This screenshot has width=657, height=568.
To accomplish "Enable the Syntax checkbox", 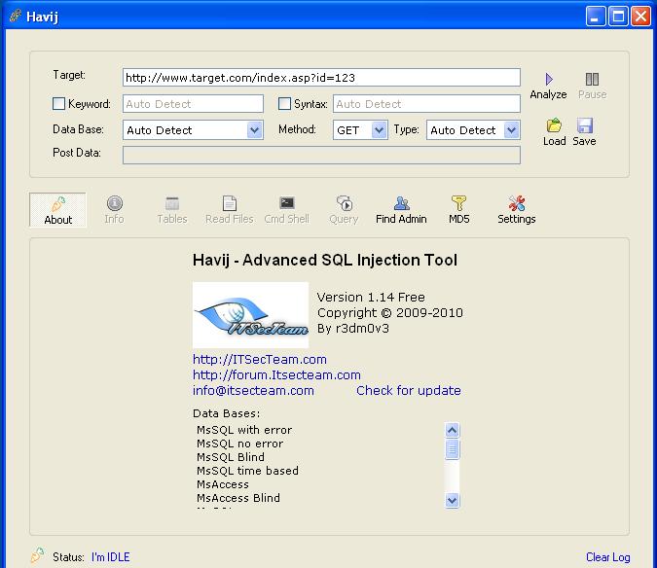I will [284, 103].
